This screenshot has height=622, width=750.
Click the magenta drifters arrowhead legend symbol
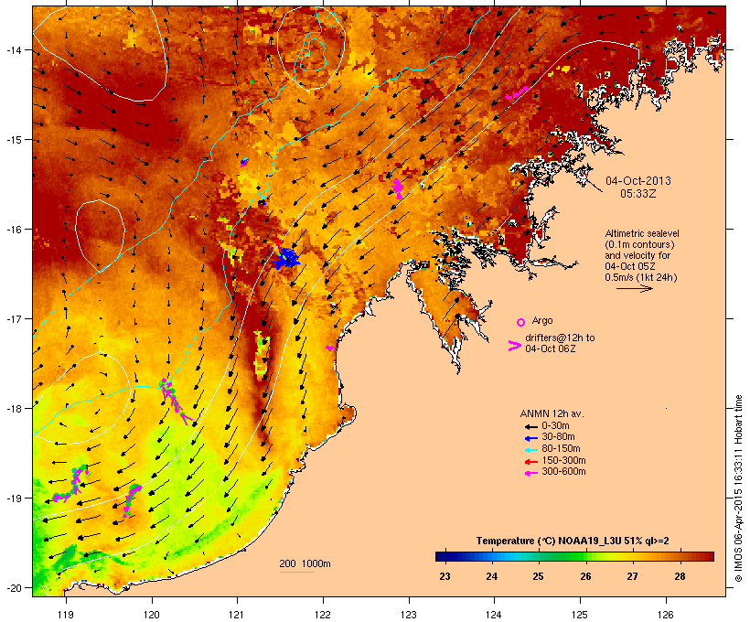point(514,346)
